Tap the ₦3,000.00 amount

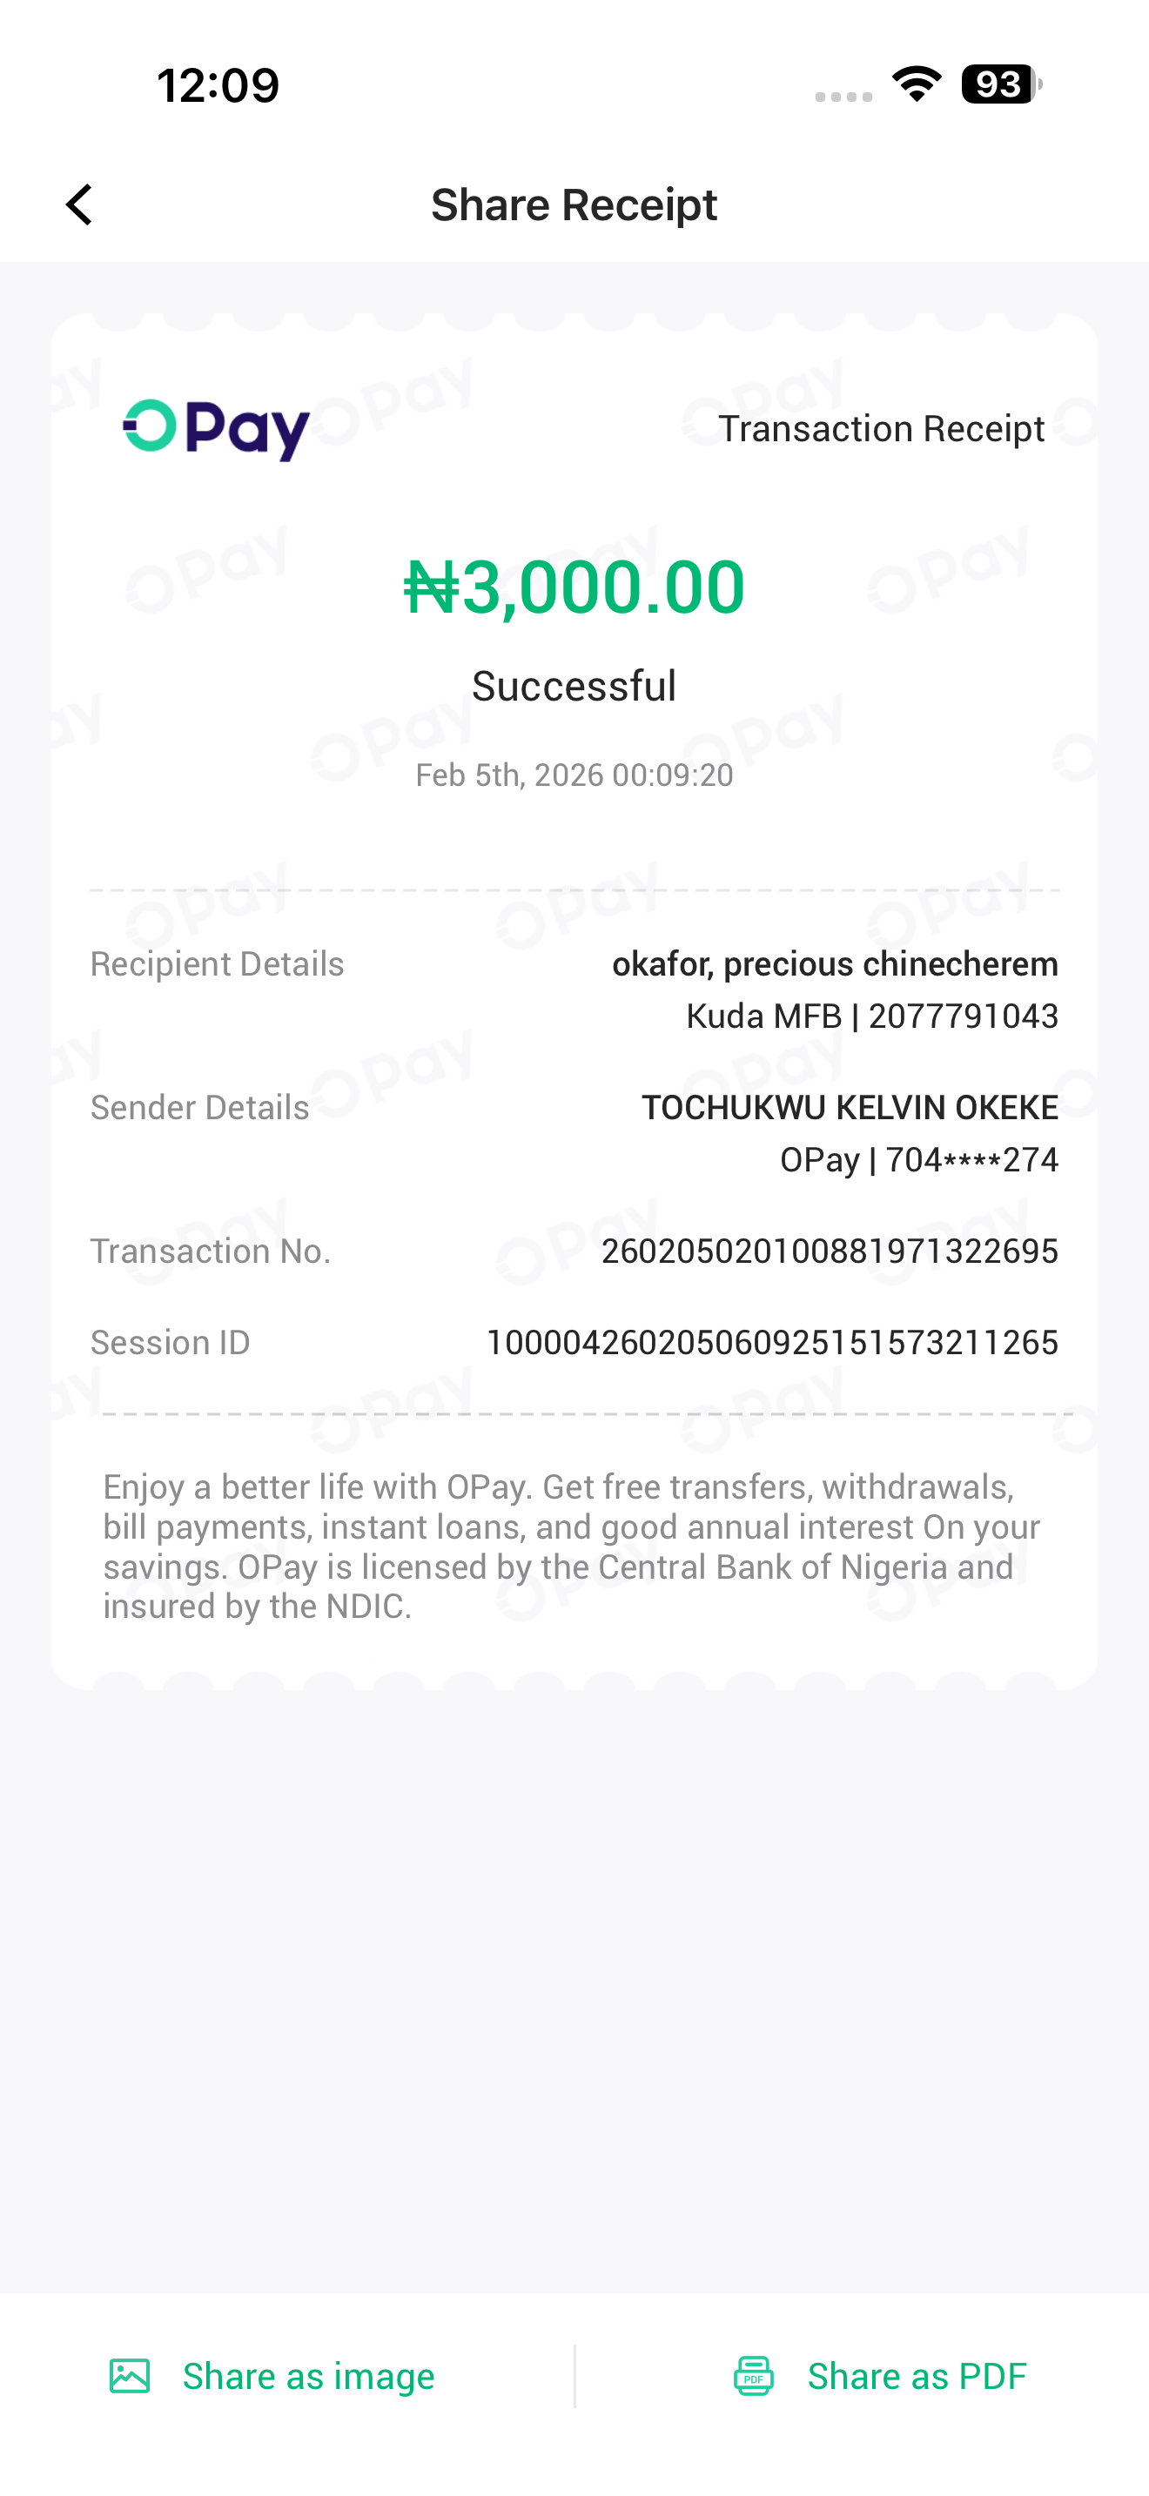[574, 587]
